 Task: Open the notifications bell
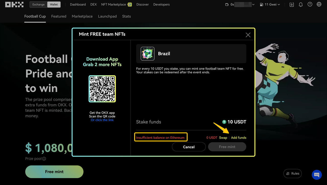pyautogui.click(x=301, y=4)
